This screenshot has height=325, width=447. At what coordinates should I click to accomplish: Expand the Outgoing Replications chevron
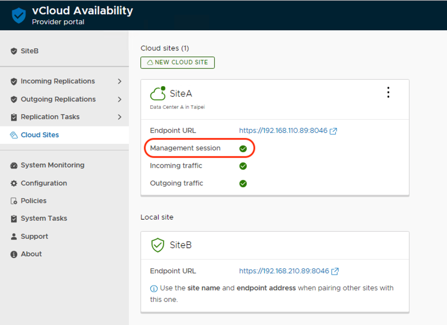[119, 99]
